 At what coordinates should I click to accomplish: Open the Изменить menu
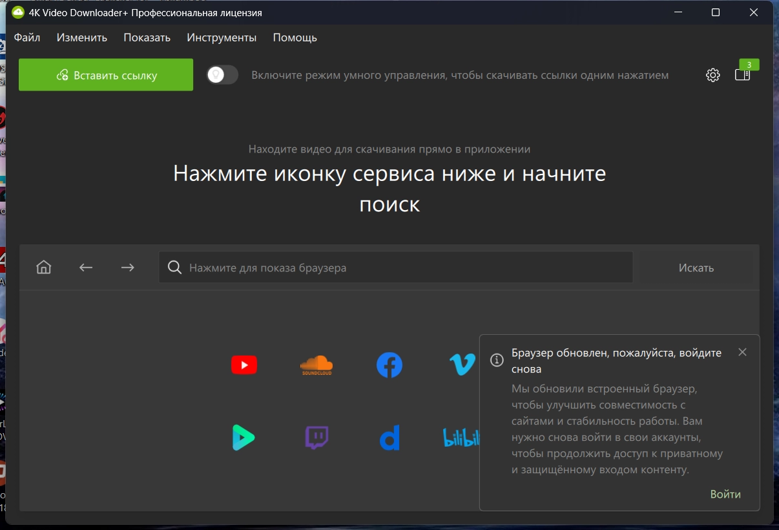(82, 37)
